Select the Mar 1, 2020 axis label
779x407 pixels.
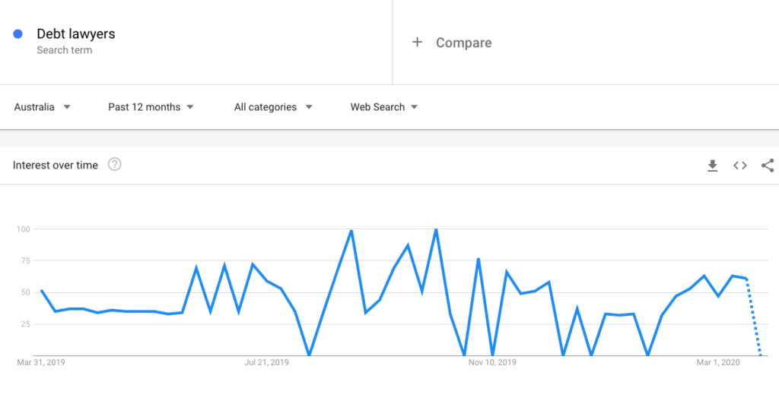pyautogui.click(x=718, y=362)
